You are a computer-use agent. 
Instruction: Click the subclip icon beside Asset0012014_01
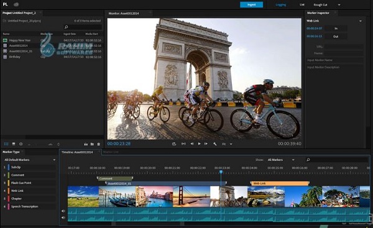(x=5, y=51)
